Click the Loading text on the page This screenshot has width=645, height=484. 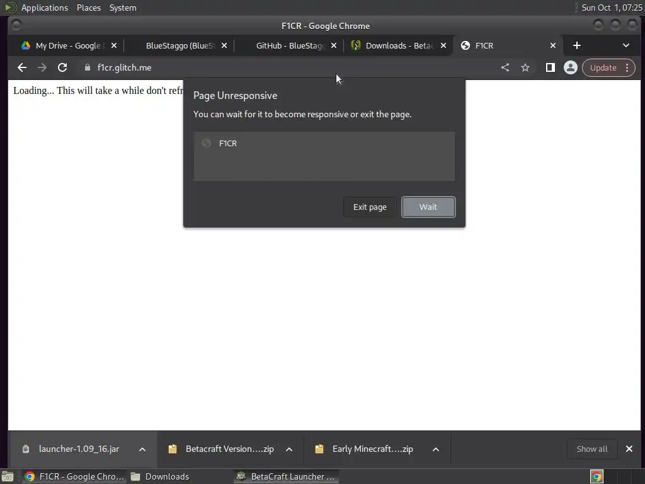[98, 91]
